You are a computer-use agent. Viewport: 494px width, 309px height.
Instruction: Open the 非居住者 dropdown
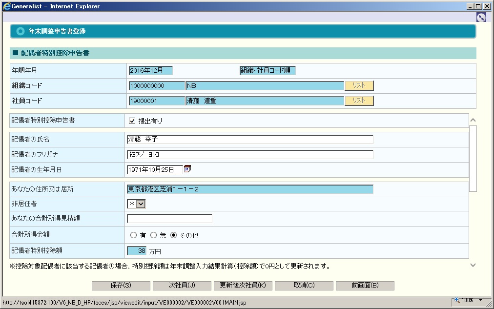point(141,204)
